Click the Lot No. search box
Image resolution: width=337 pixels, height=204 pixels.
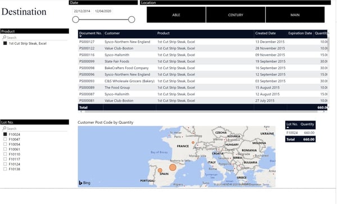(35, 128)
